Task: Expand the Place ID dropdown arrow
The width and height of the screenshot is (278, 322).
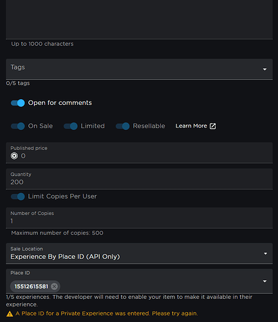Action: (264, 281)
